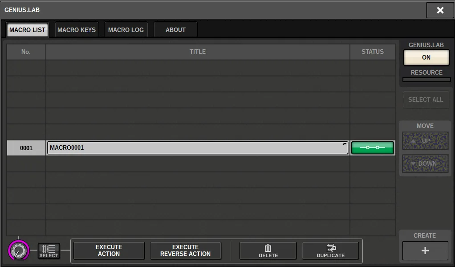Edit the MACRO0001 title field
The image size is (455, 267).
198,147
